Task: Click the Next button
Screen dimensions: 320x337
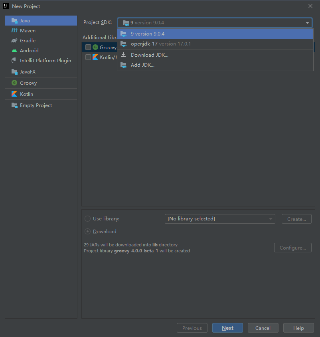Action: 227,328
